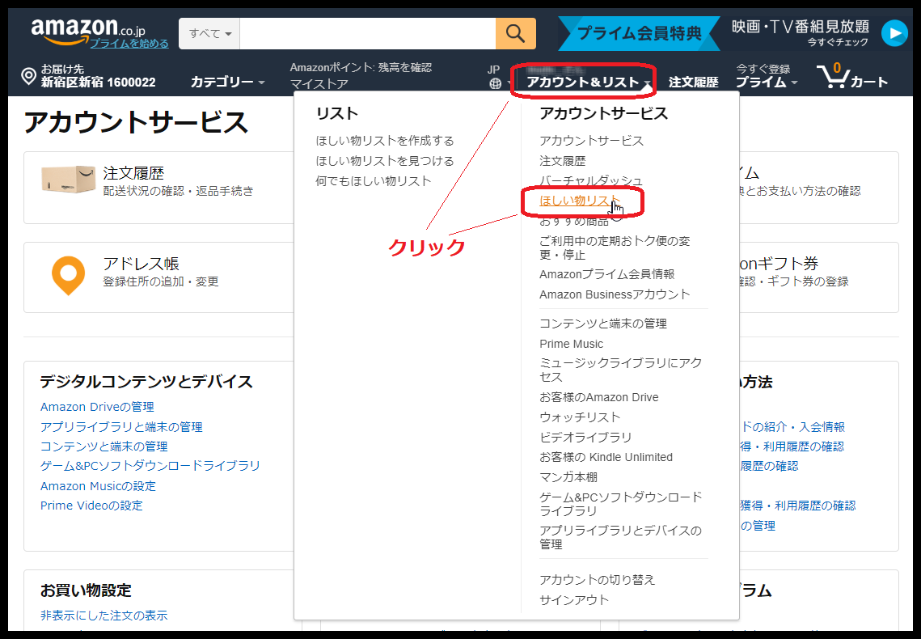Click the 注文履歴 link in the navigation bar
Screen dimensions: 921x639
click(693, 83)
